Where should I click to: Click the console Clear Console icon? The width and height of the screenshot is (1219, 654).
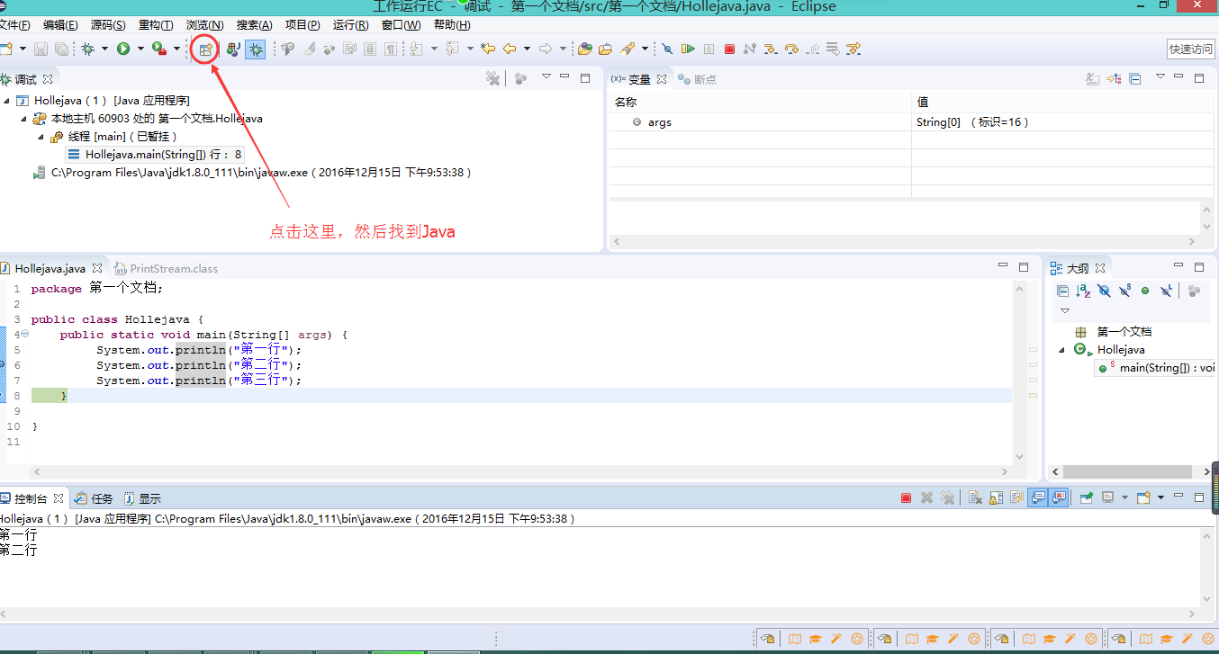pyautogui.click(x=975, y=497)
